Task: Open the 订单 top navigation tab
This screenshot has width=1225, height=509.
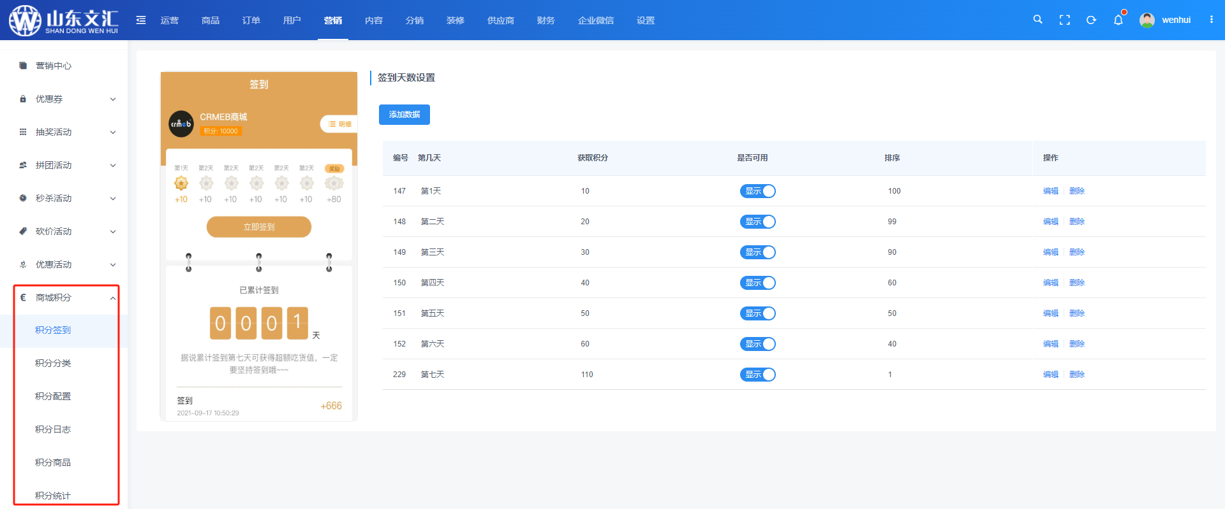Action: click(251, 20)
